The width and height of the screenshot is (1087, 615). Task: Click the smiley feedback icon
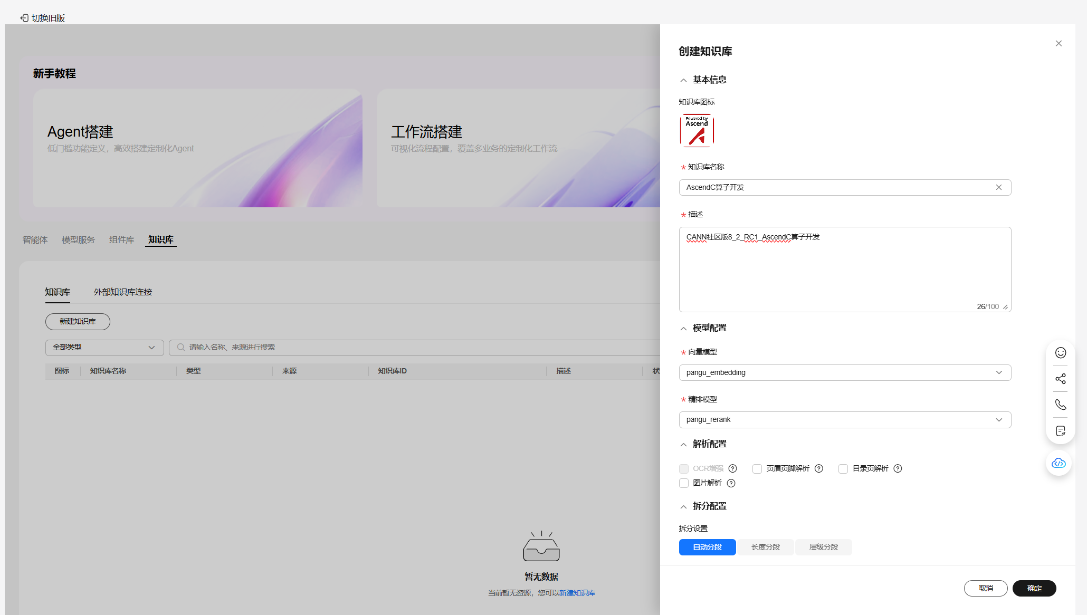click(x=1060, y=353)
